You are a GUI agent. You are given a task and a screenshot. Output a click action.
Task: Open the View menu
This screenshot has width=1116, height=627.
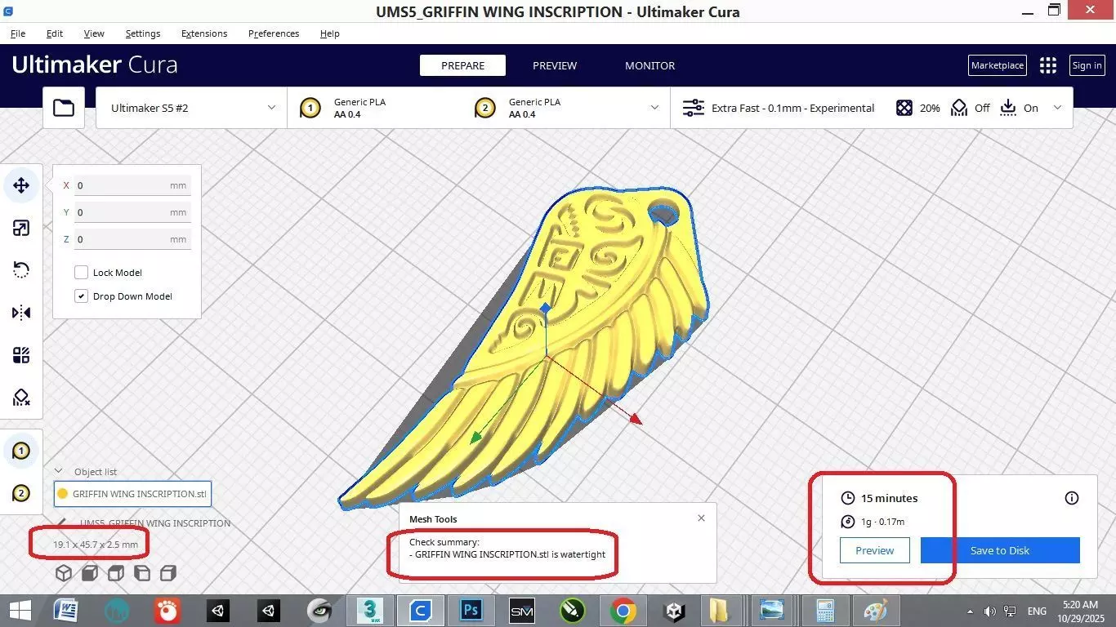click(94, 33)
